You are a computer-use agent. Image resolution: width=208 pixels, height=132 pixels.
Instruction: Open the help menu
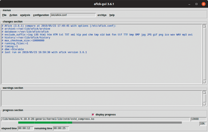pyautogui.click(x=112, y=15)
